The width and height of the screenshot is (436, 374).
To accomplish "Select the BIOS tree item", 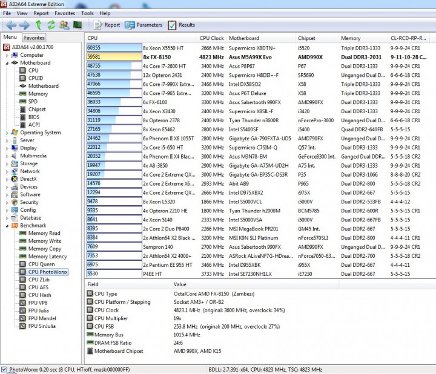I will pos(34,117).
